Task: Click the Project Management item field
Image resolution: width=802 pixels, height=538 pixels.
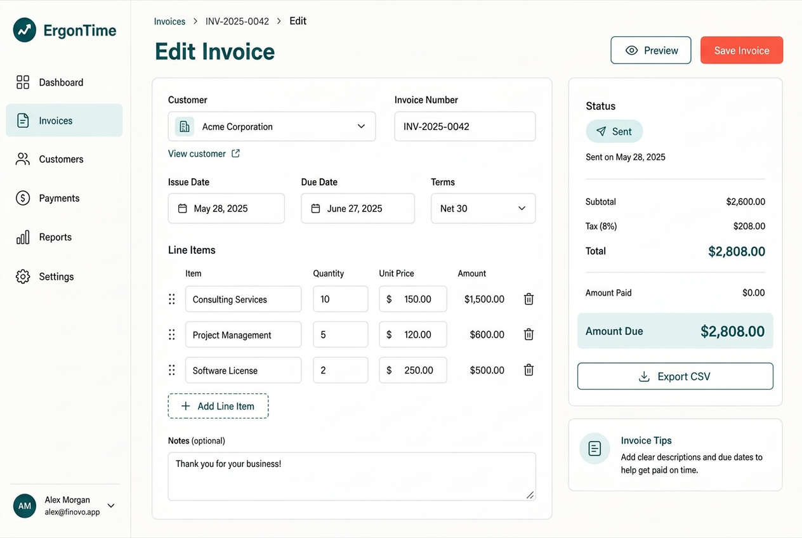Action: [244, 334]
